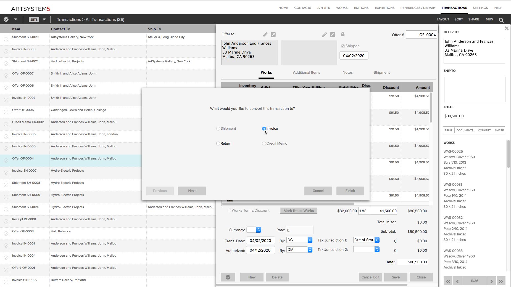511x287 pixels.
Task: Click the Save button
Action: pos(396,277)
